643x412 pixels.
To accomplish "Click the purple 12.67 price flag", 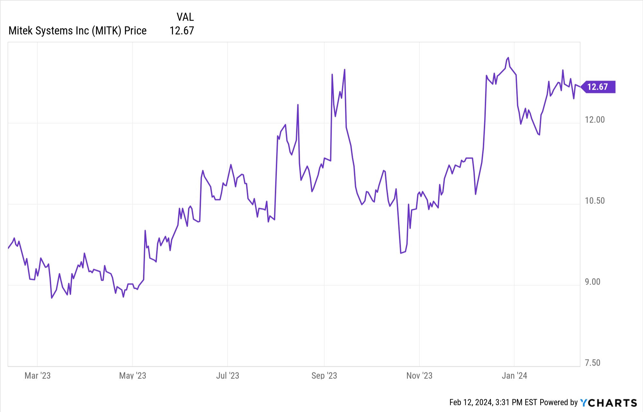I will coord(598,87).
